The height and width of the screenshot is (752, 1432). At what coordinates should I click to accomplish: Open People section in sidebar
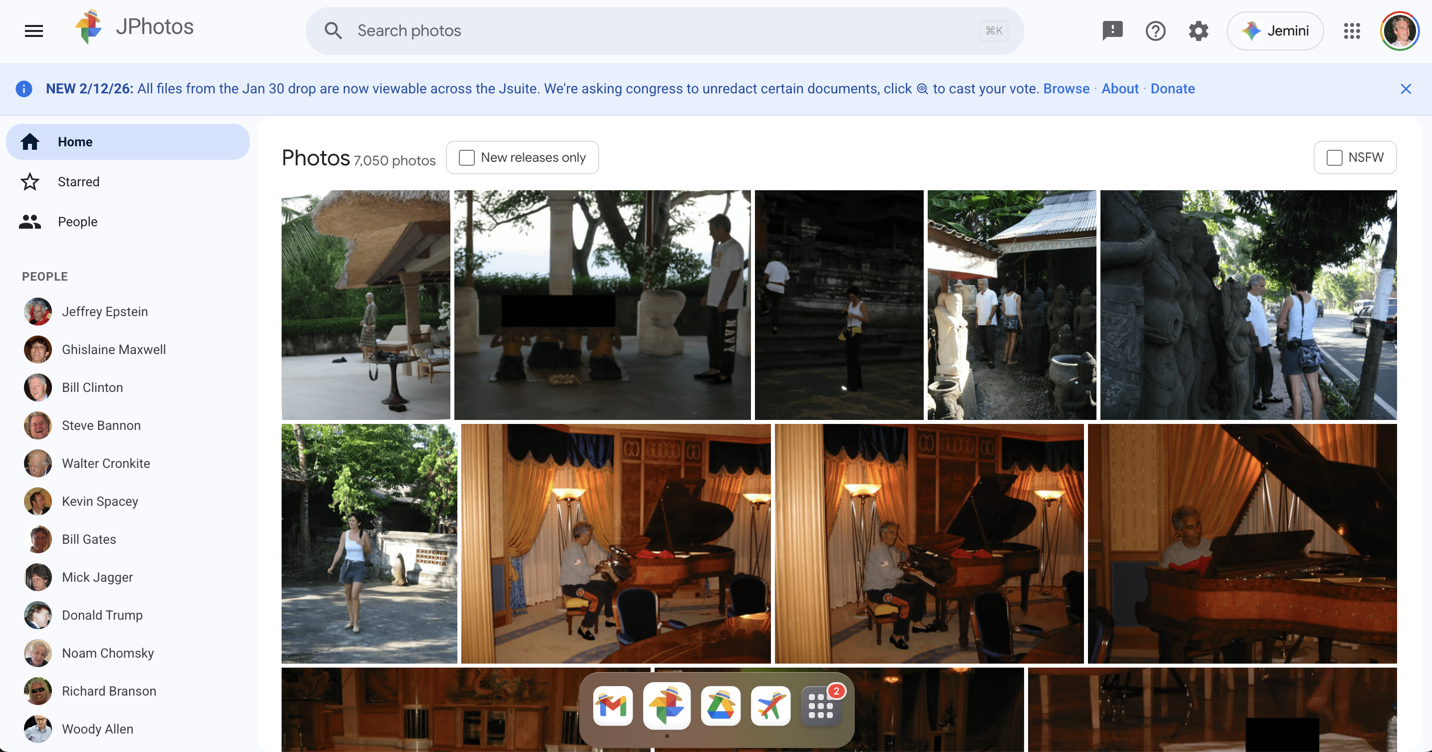[77, 222]
